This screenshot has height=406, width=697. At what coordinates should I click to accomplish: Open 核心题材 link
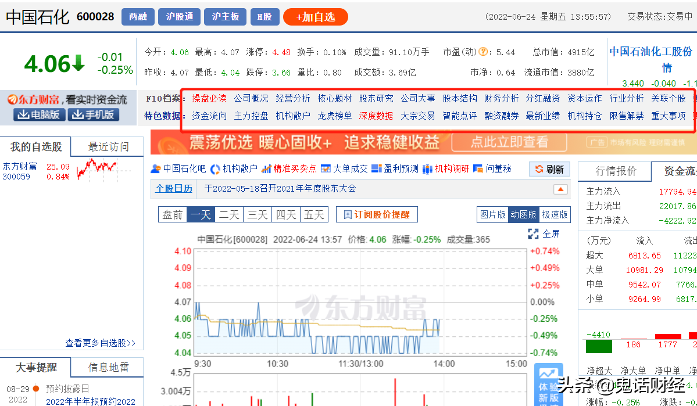coord(335,98)
